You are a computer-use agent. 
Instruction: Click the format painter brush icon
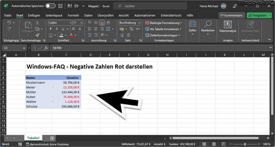(x=37, y=35)
